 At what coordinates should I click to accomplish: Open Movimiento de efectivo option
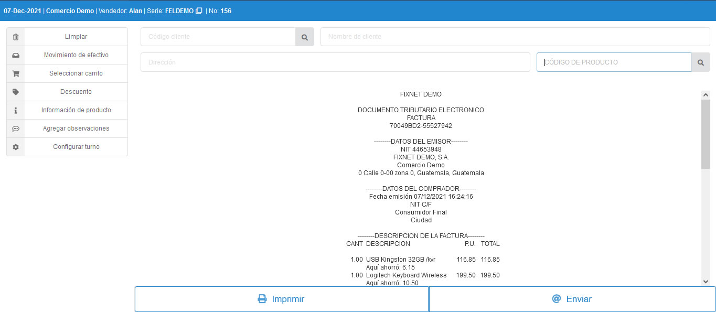[76, 55]
